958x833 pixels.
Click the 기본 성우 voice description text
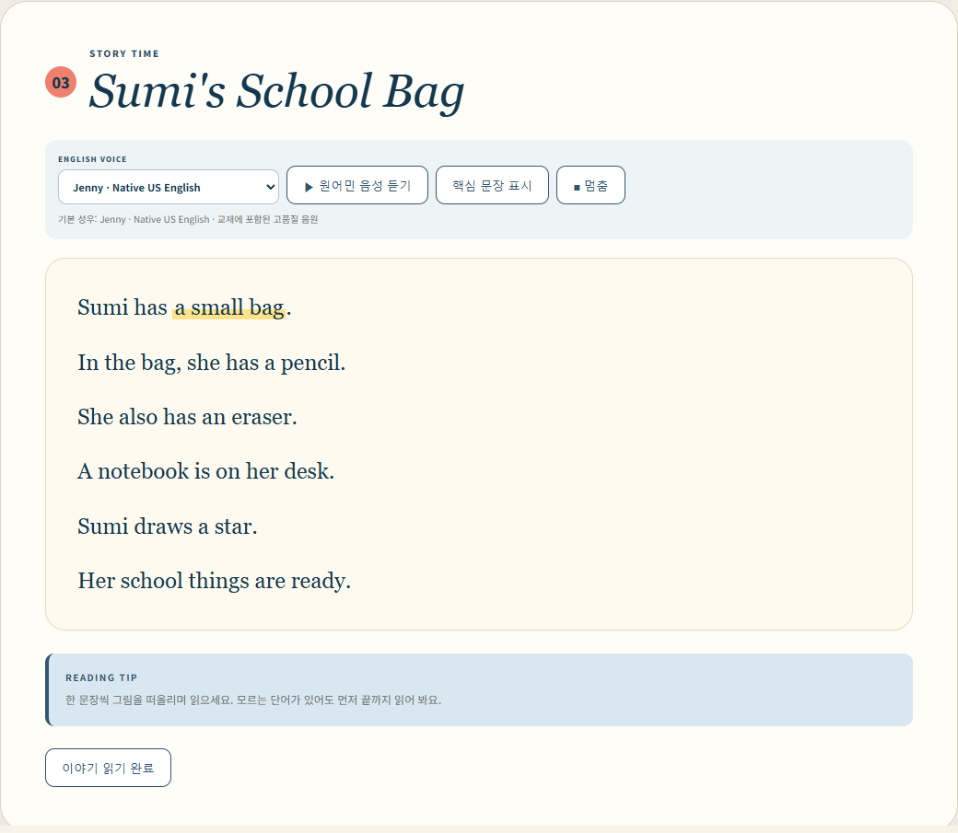coord(188,219)
